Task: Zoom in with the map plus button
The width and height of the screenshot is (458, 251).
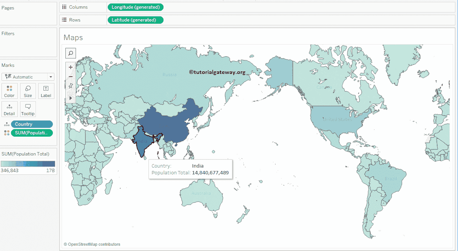Action: 70,67
